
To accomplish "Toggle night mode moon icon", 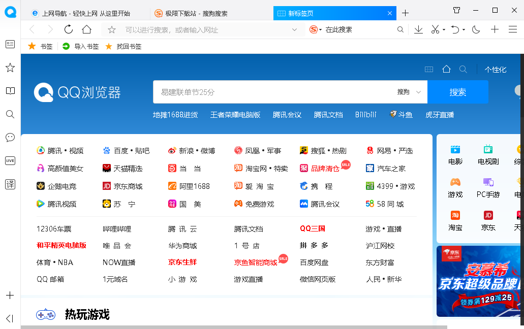I will point(476,29).
